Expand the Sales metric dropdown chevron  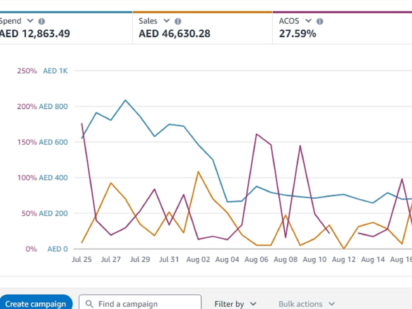coord(166,21)
